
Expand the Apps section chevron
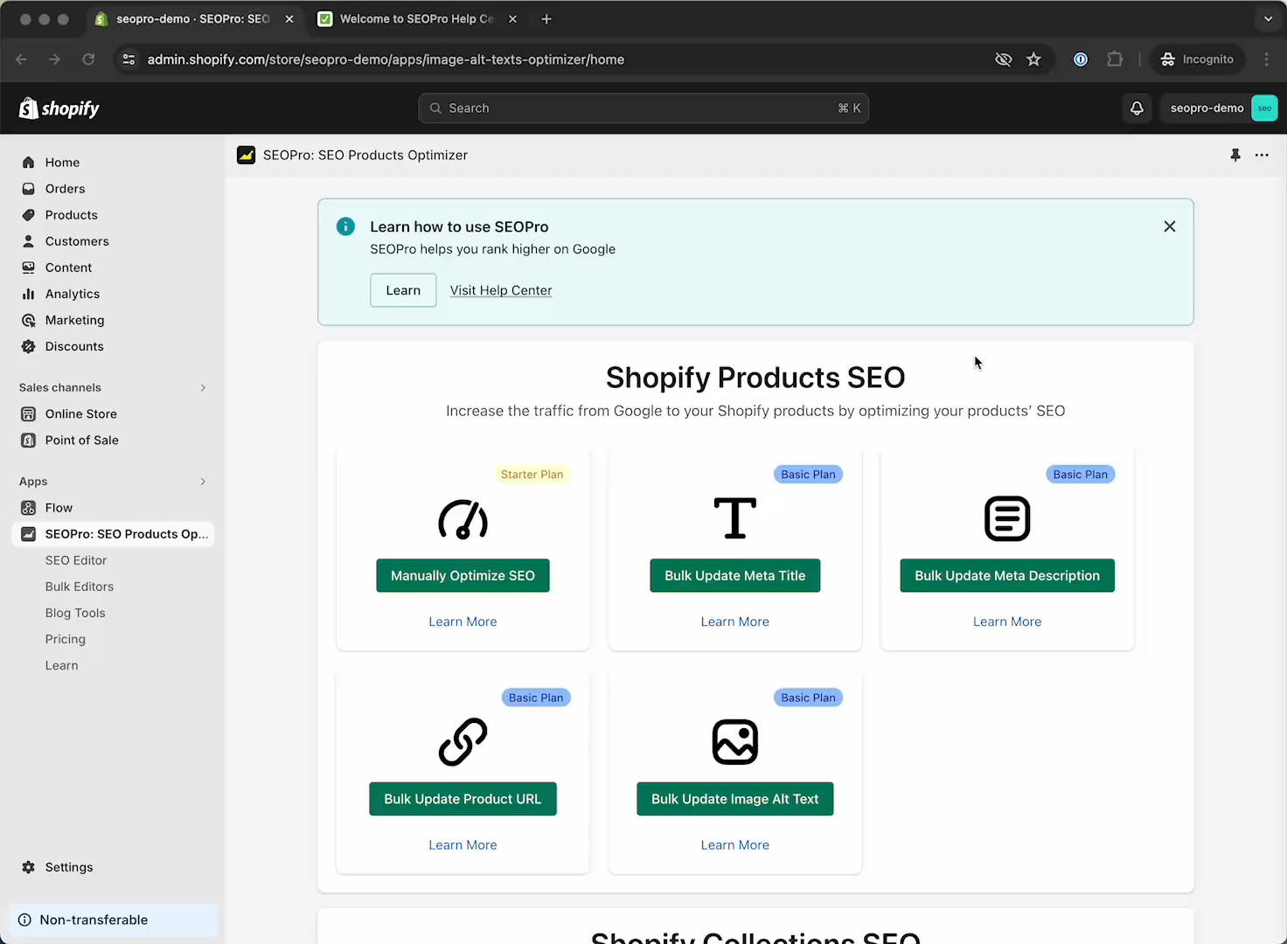[x=203, y=482]
